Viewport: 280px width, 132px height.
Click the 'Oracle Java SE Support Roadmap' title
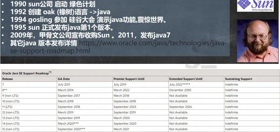(x=27, y=73)
